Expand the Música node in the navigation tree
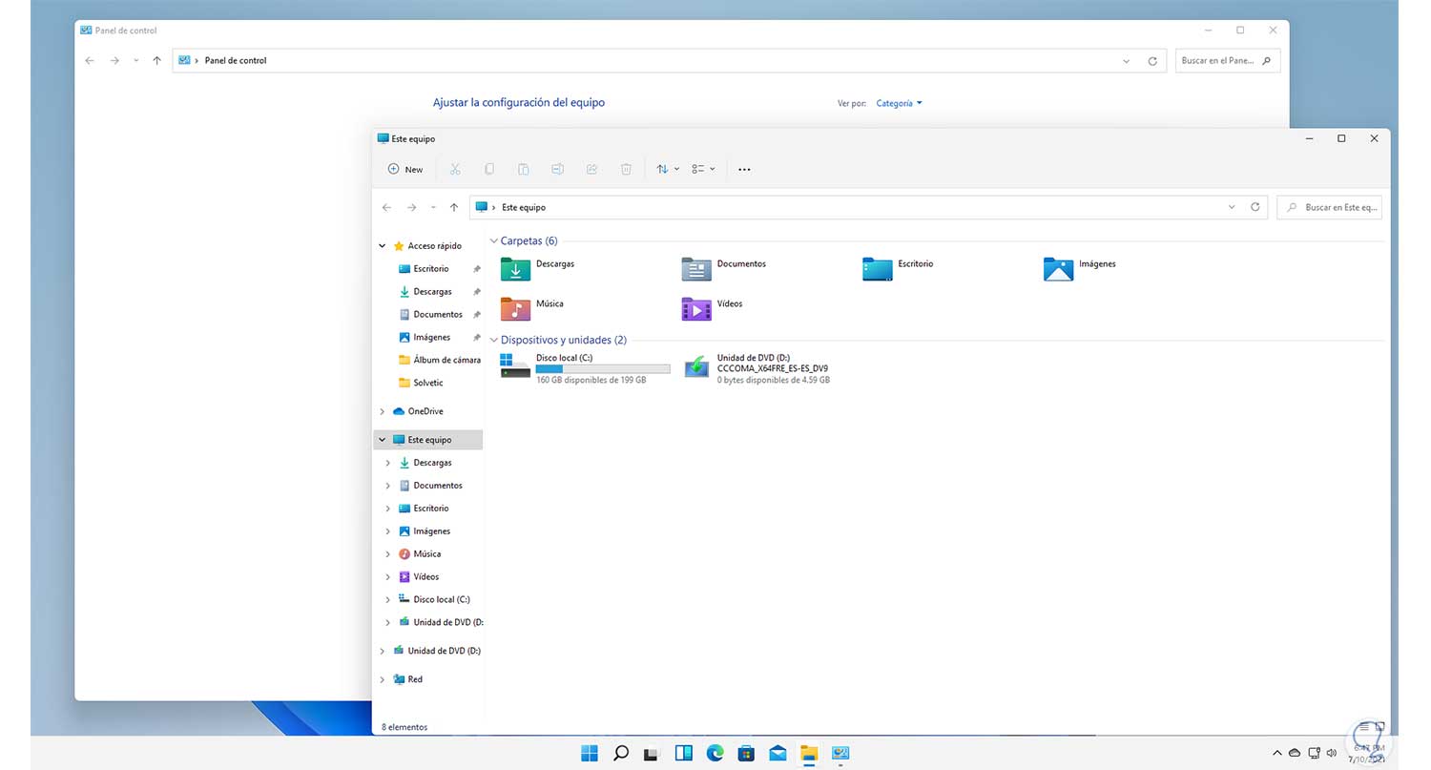 coord(388,553)
